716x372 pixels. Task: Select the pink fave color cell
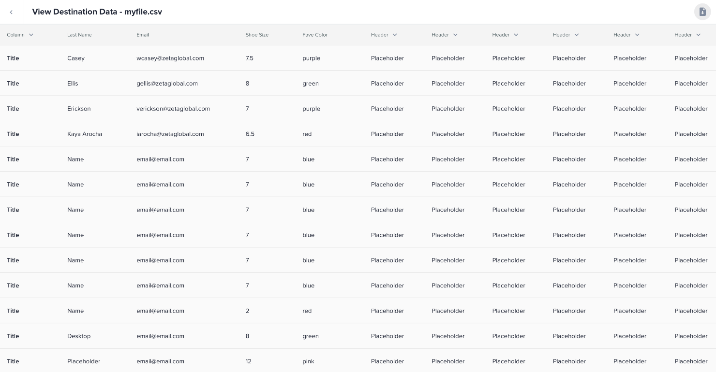(x=308, y=361)
